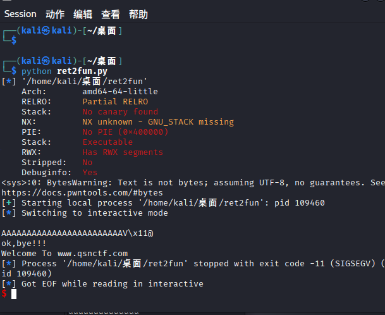The height and width of the screenshot is (315, 385).
Task: Click the NX unknown GNU_STACK missing text
Action: click(x=158, y=121)
